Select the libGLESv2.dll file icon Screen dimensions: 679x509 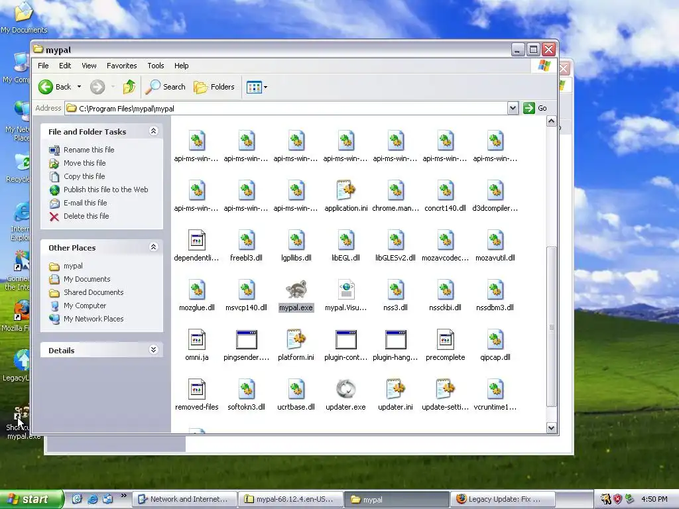coord(395,240)
